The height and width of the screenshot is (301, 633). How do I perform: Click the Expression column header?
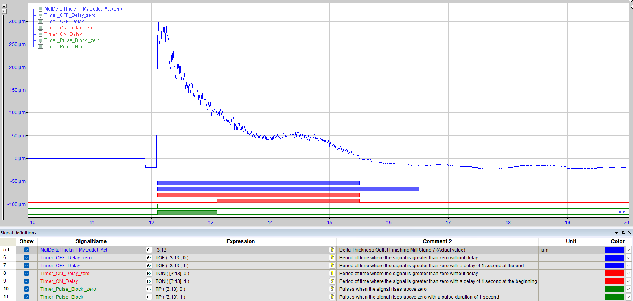coord(241,241)
